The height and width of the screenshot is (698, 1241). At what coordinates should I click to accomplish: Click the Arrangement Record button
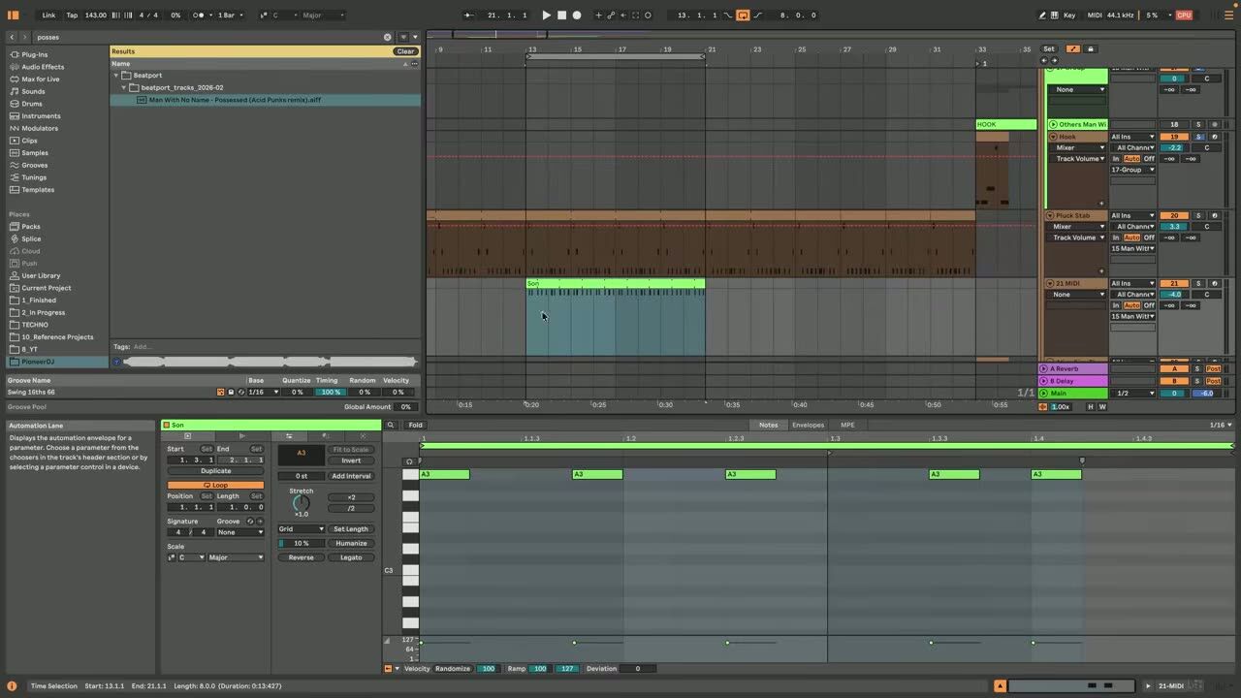(577, 16)
